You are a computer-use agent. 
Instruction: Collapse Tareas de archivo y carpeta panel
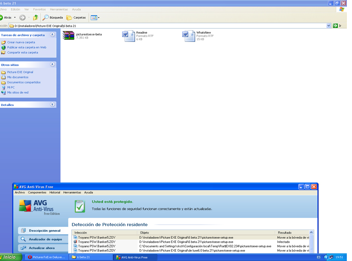coord(53,35)
